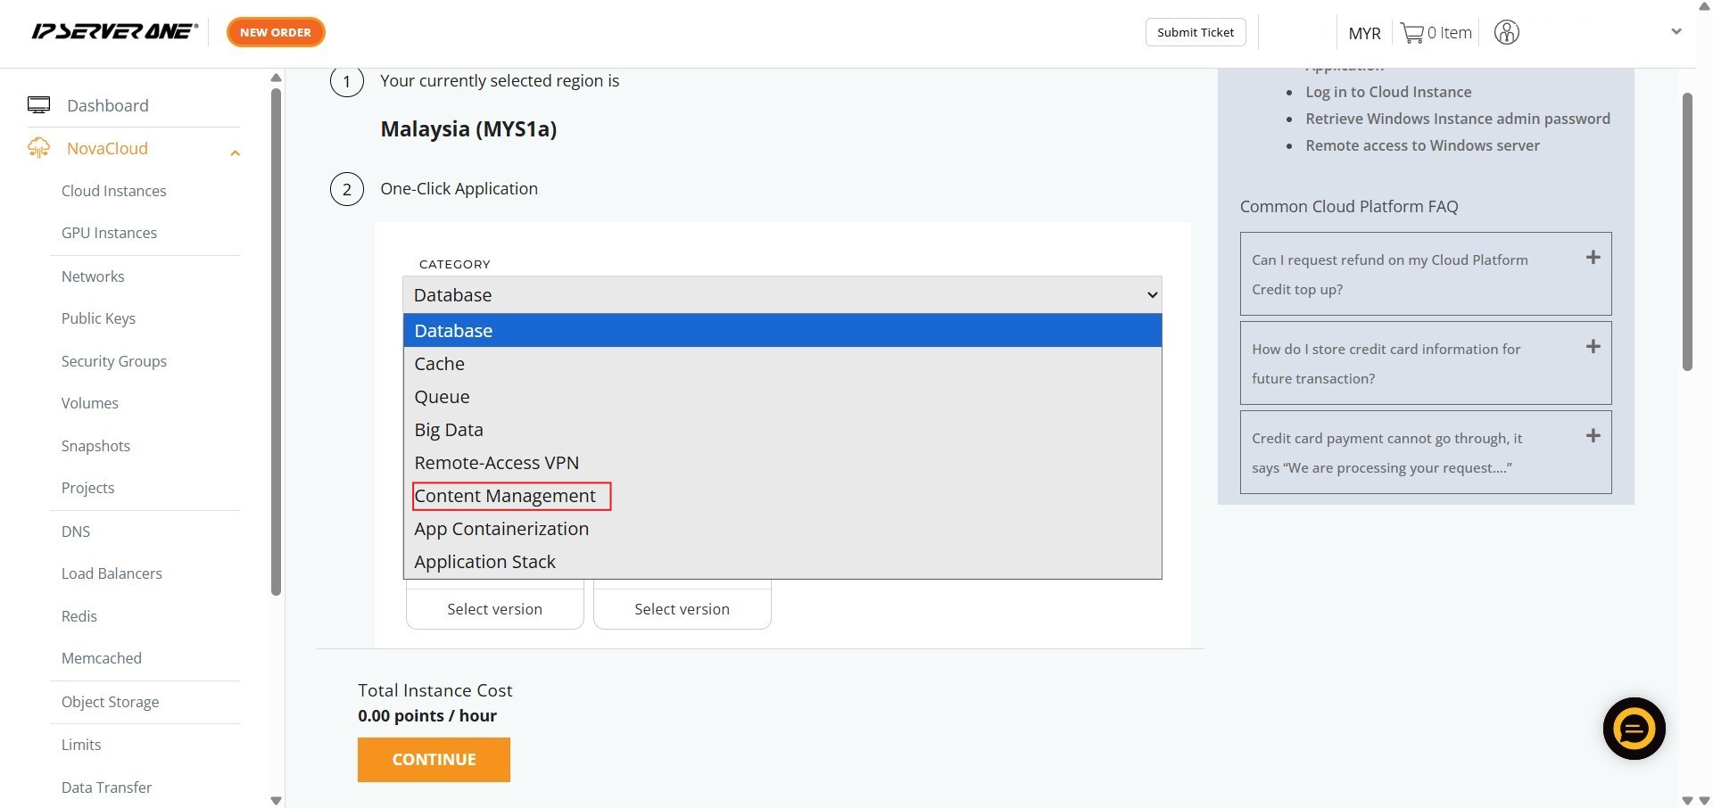
Task: Collapse the NovaCloud menu chevron
Action: coord(235,153)
